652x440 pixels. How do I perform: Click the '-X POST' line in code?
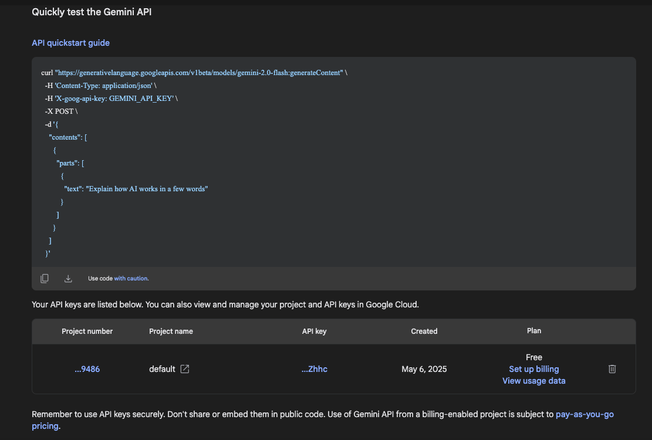coord(61,111)
